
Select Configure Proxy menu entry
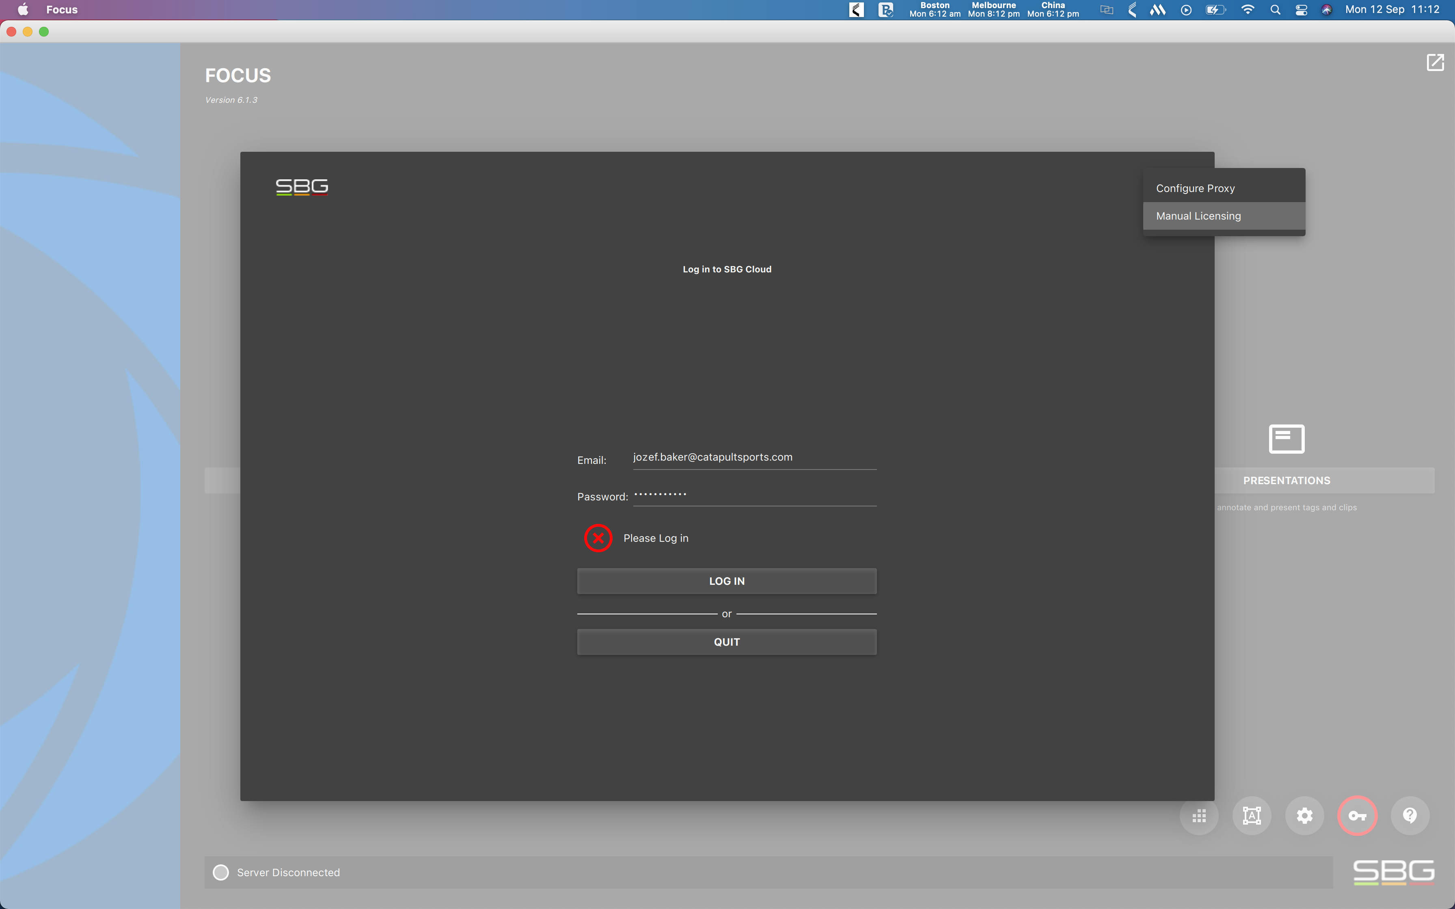1224,188
